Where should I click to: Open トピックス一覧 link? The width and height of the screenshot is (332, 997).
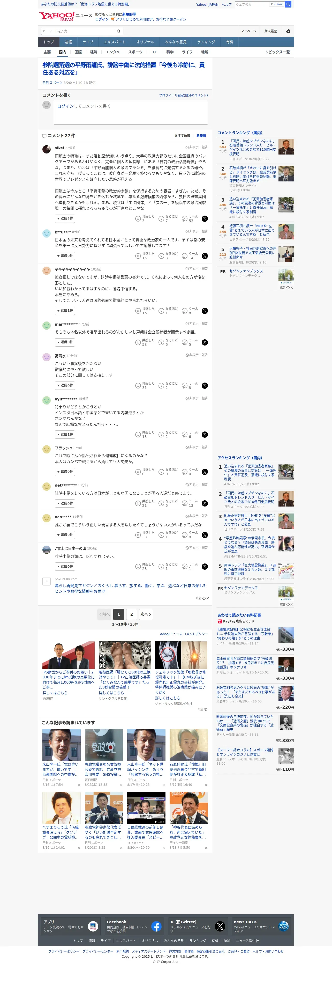pos(277,52)
